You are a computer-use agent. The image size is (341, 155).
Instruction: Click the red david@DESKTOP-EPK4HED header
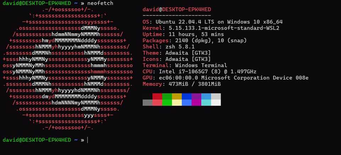177,10
